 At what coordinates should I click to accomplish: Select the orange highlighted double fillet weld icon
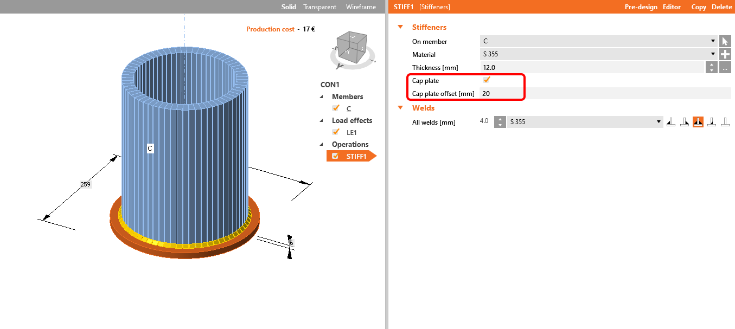698,122
